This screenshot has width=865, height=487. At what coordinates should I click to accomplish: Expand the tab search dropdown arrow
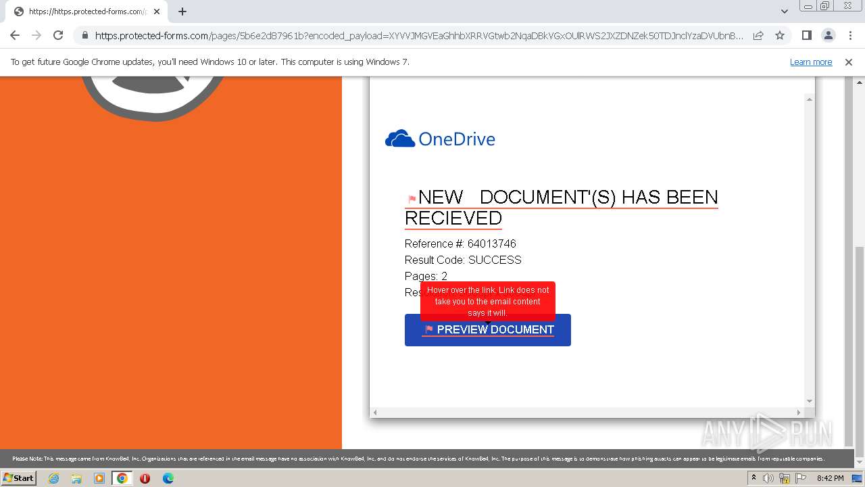pyautogui.click(x=785, y=11)
